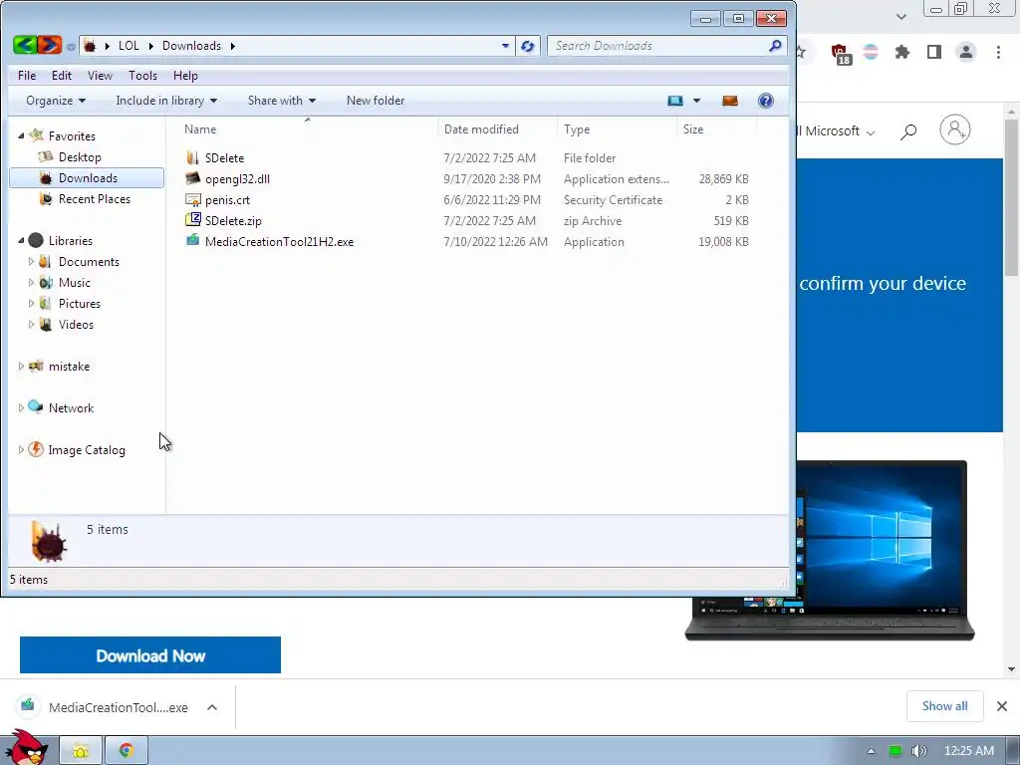Click the Image Catalog lightning icon

[x=36, y=449]
